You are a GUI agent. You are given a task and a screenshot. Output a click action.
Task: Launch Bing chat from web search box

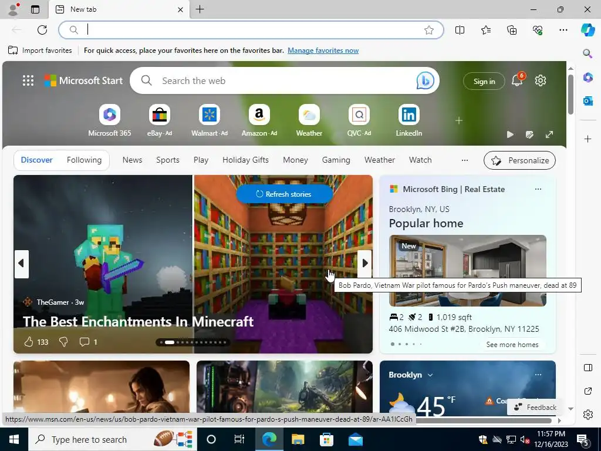point(425,80)
